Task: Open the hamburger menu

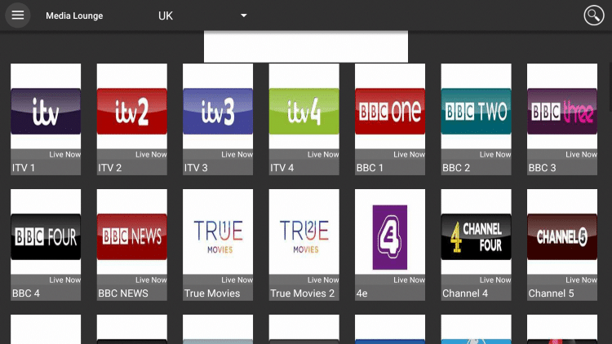Action: [18, 15]
